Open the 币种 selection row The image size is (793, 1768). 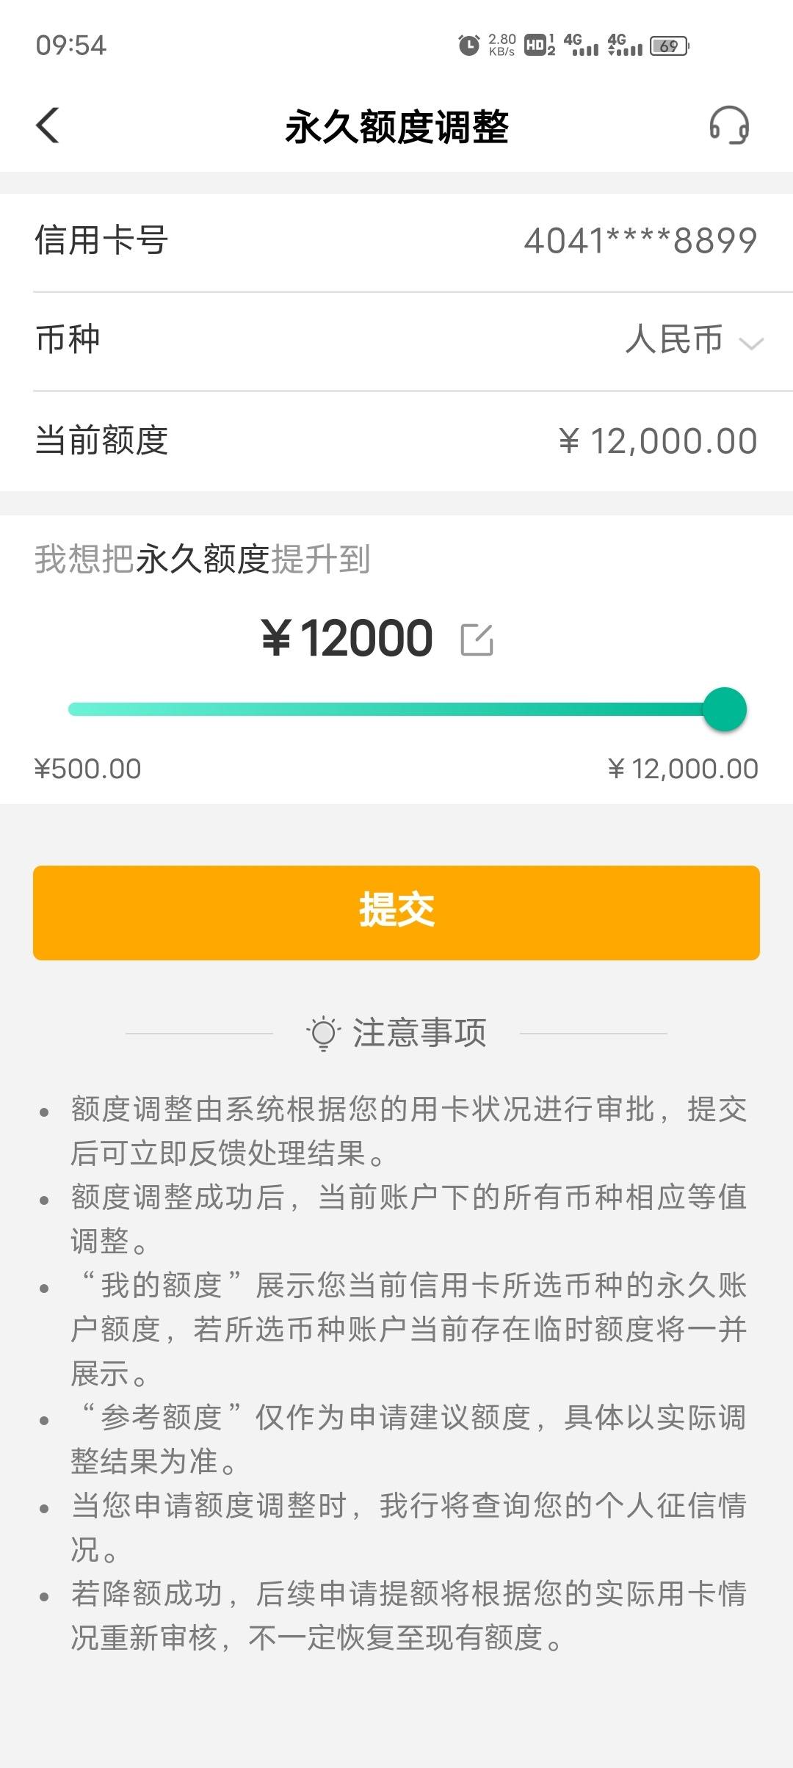tap(396, 341)
